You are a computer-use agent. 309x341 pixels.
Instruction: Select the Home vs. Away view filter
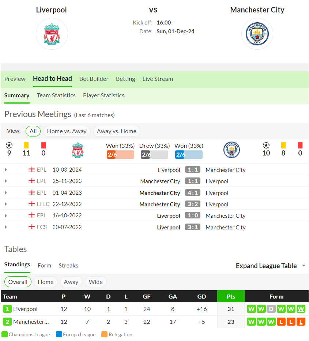point(67,131)
